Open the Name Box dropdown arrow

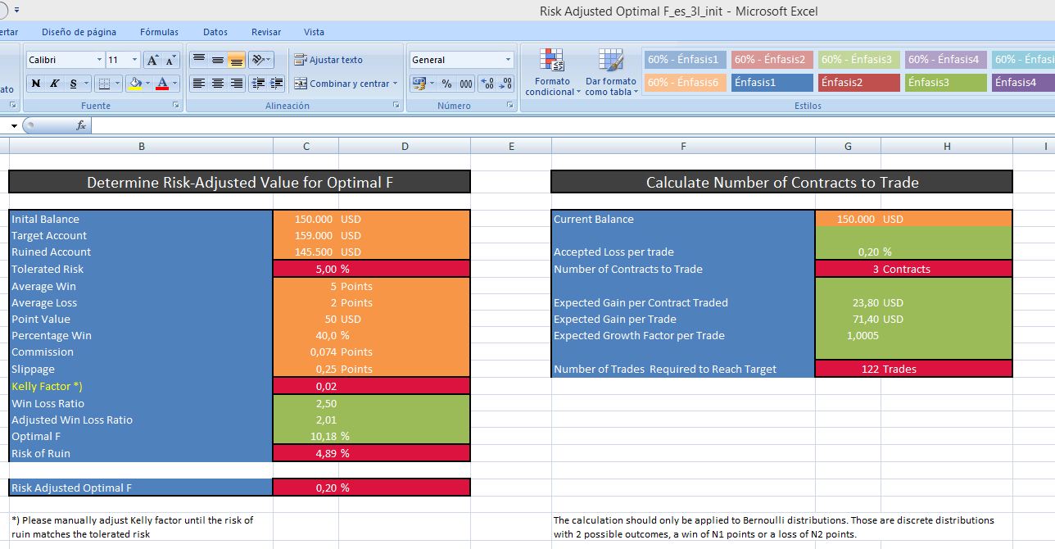click(14, 125)
